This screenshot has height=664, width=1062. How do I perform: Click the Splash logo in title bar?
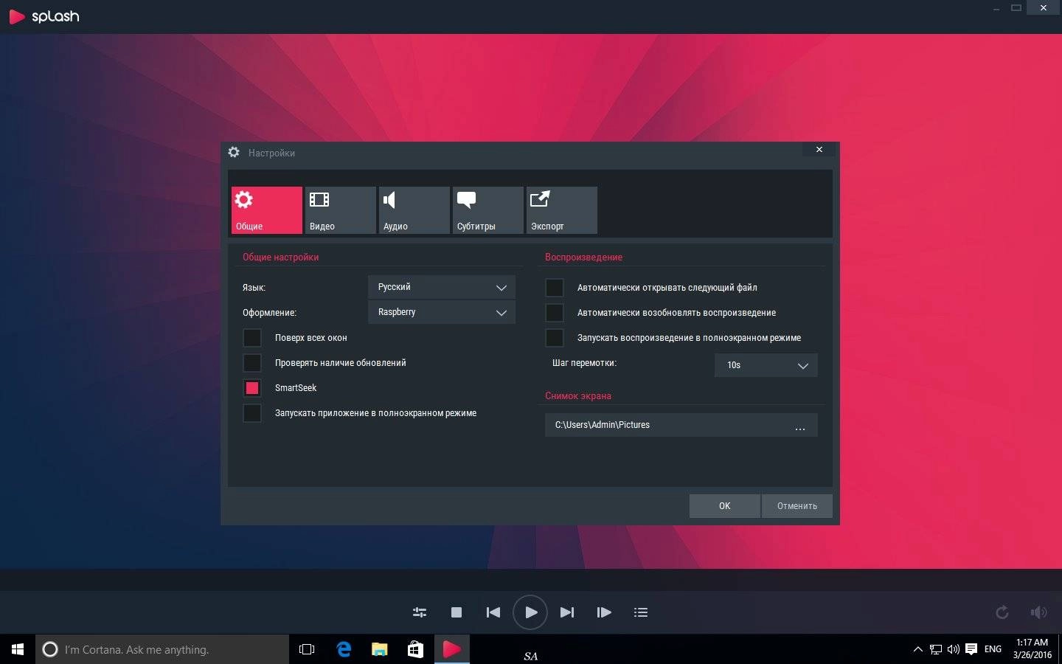pos(44,16)
